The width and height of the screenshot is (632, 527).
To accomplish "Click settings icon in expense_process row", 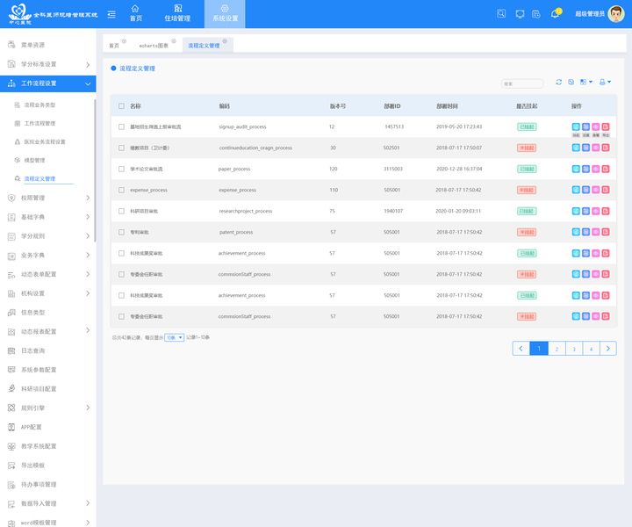I will (x=585, y=190).
